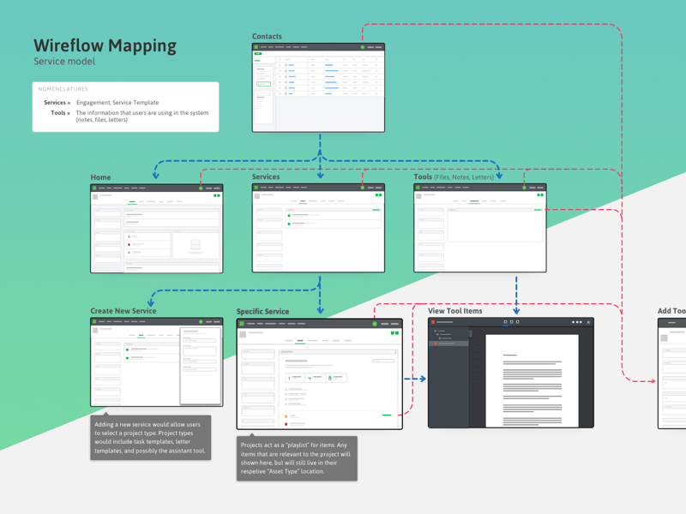Click the close X in View Tool Items
The image size is (686, 514).
pyautogui.click(x=588, y=322)
